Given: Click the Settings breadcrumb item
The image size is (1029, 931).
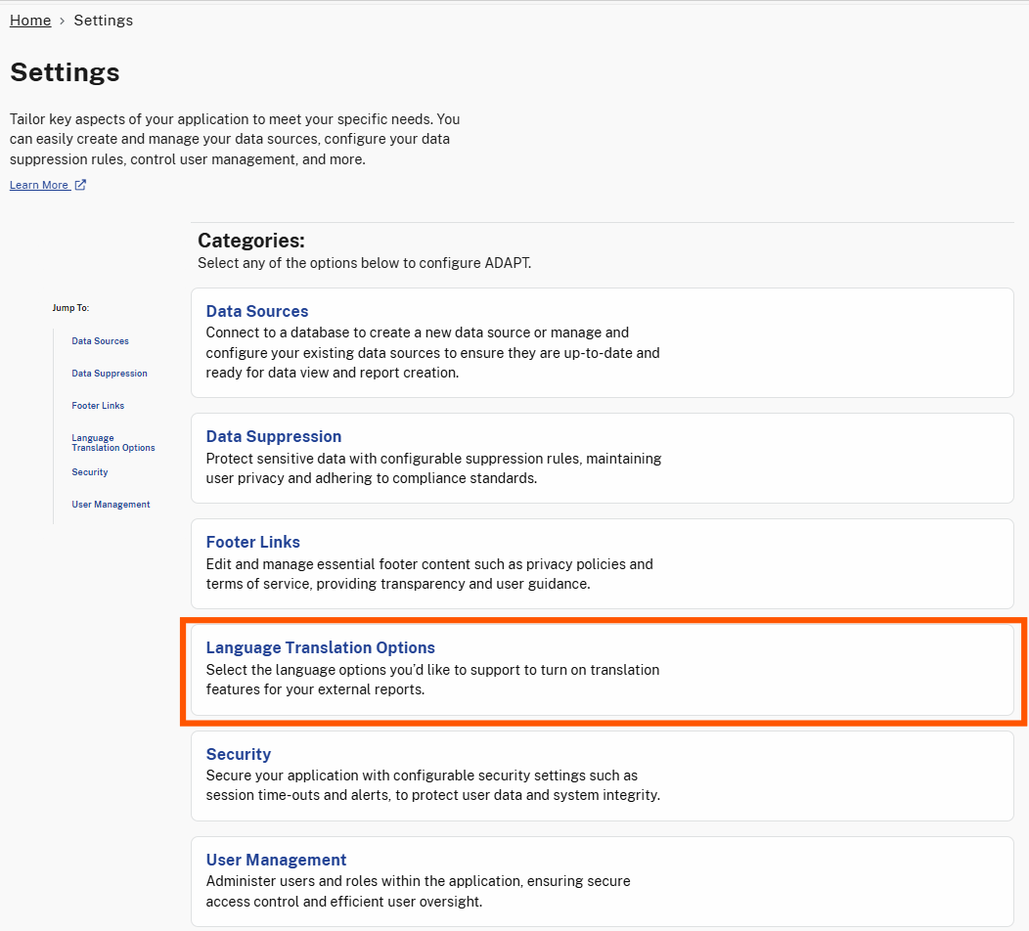Looking at the screenshot, I should (103, 20).
